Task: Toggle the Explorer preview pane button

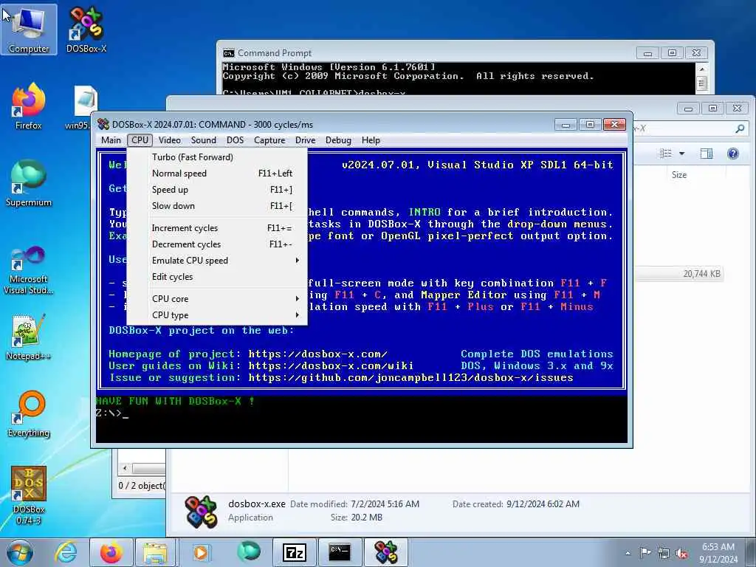Action: click(x=707, y=154)
